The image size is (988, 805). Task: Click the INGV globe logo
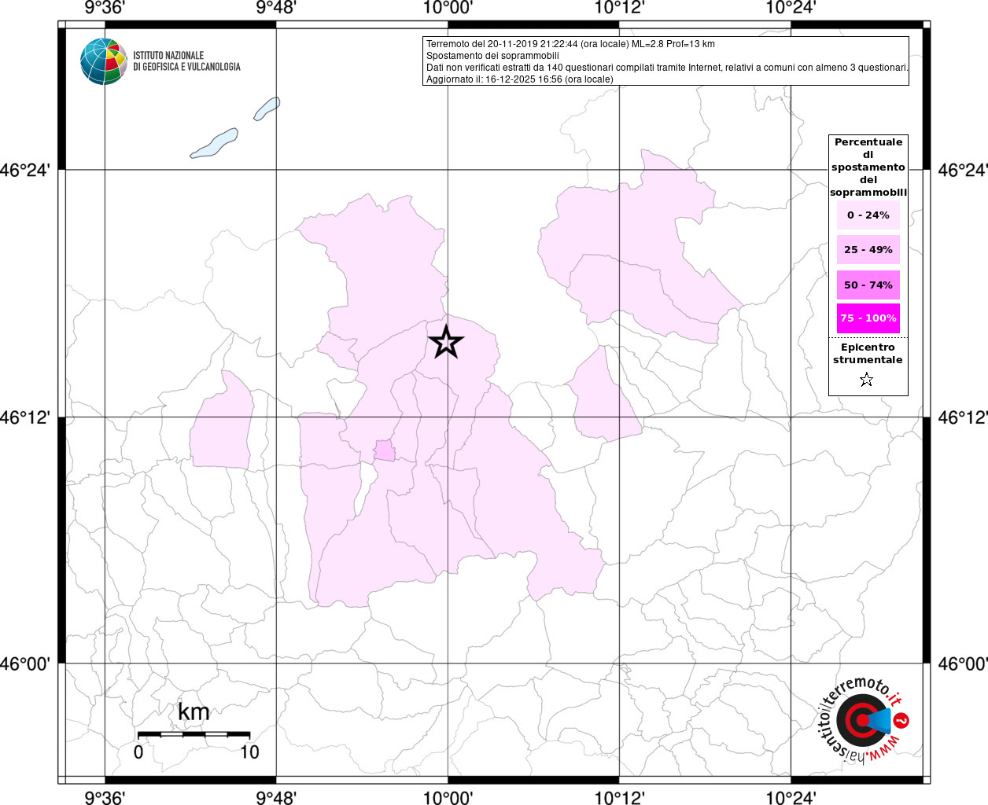coord(104,61)
